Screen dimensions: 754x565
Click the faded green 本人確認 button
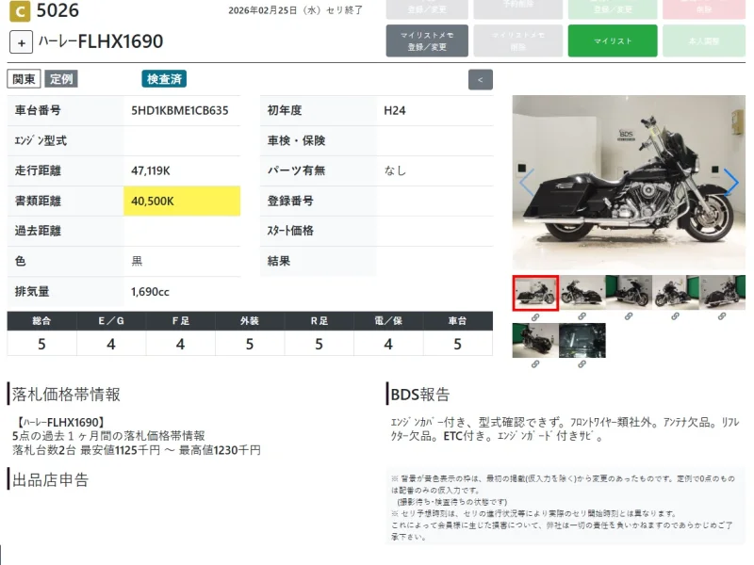pos(703,40)
